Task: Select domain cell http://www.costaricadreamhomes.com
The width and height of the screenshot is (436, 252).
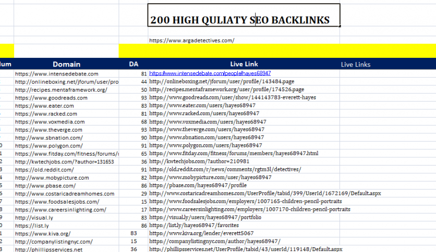Action: pyautogui.click(x=65, y=194)
